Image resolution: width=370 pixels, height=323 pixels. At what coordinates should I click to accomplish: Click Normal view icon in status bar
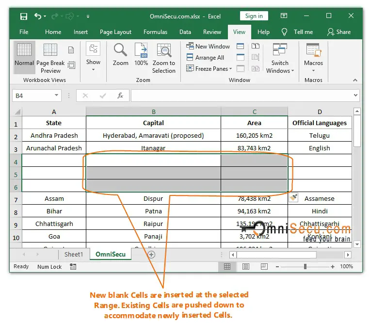[x=227, y=267]
